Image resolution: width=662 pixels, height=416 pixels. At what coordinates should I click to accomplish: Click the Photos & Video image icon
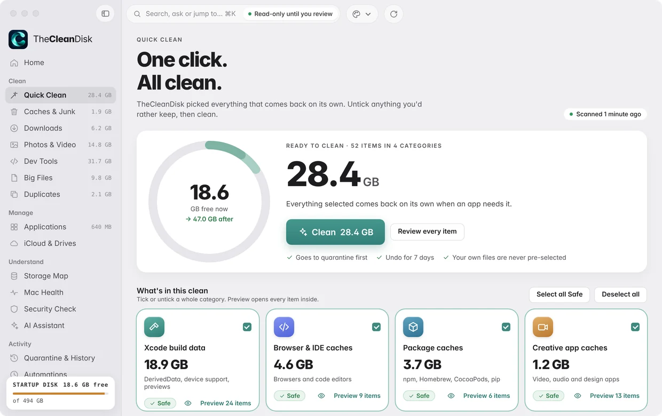tap(14, 145)
